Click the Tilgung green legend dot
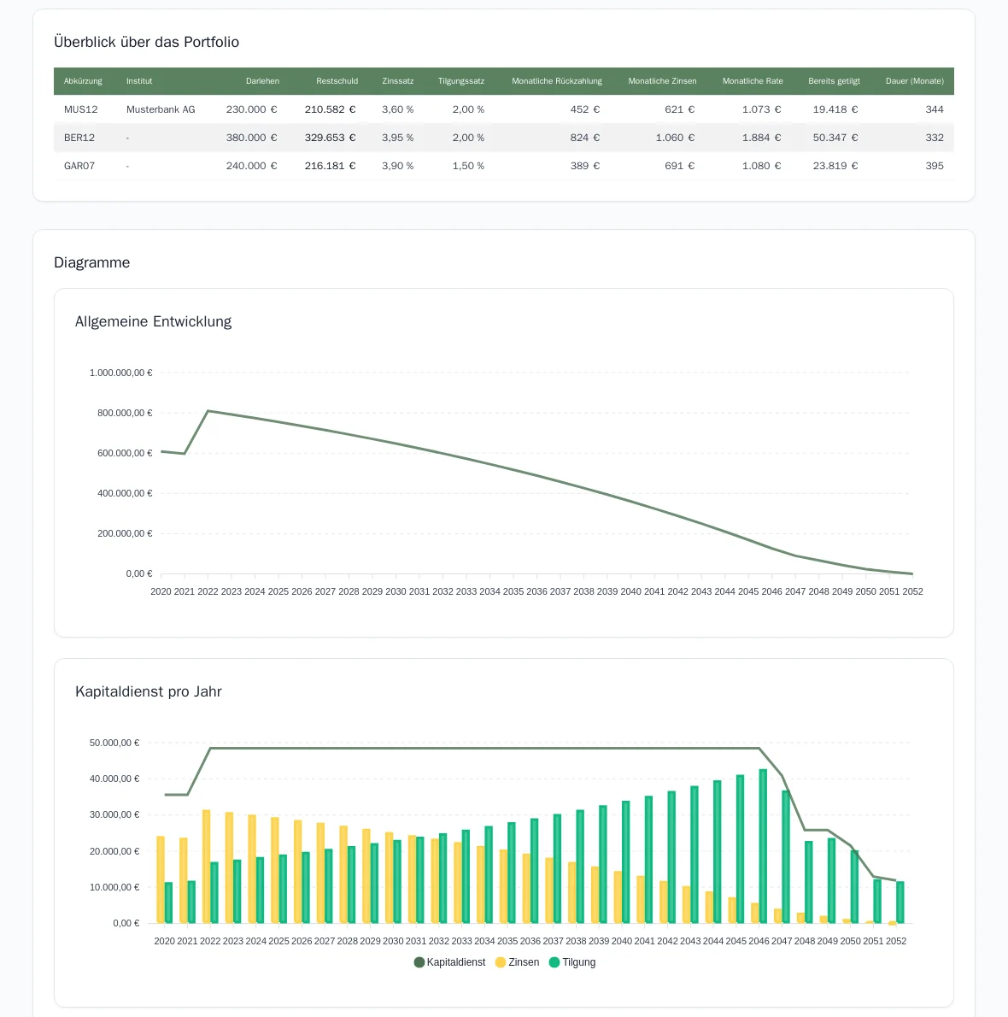The image size is (1008, 1017). [554, 962]
